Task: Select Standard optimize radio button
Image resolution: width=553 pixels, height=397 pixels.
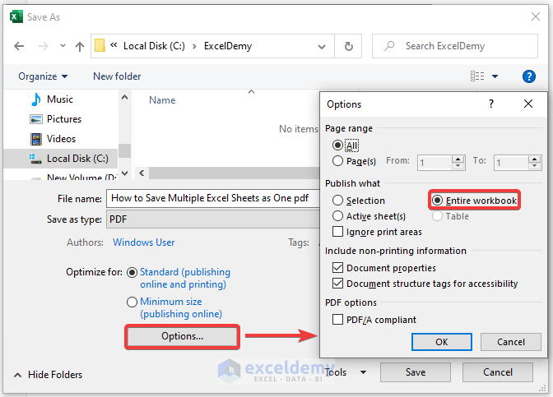Action: 132,272
